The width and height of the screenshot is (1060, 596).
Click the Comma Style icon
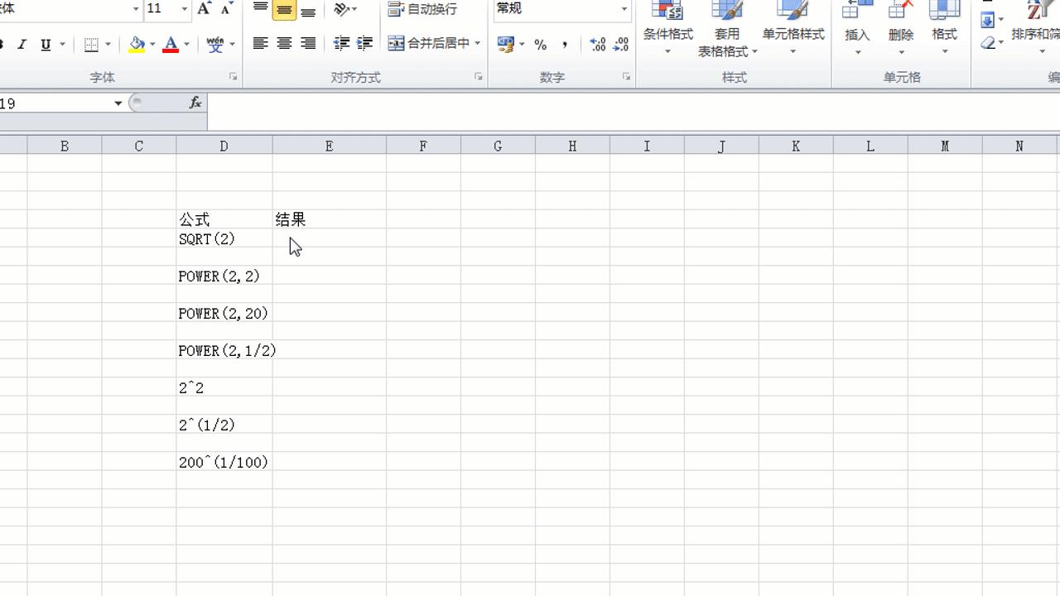pos(564,44)
